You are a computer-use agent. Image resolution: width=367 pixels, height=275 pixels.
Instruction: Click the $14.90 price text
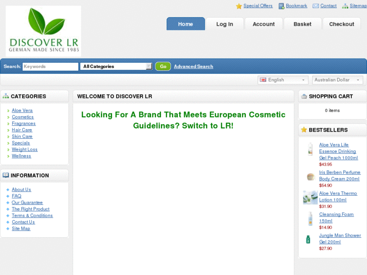click(325, 227)
